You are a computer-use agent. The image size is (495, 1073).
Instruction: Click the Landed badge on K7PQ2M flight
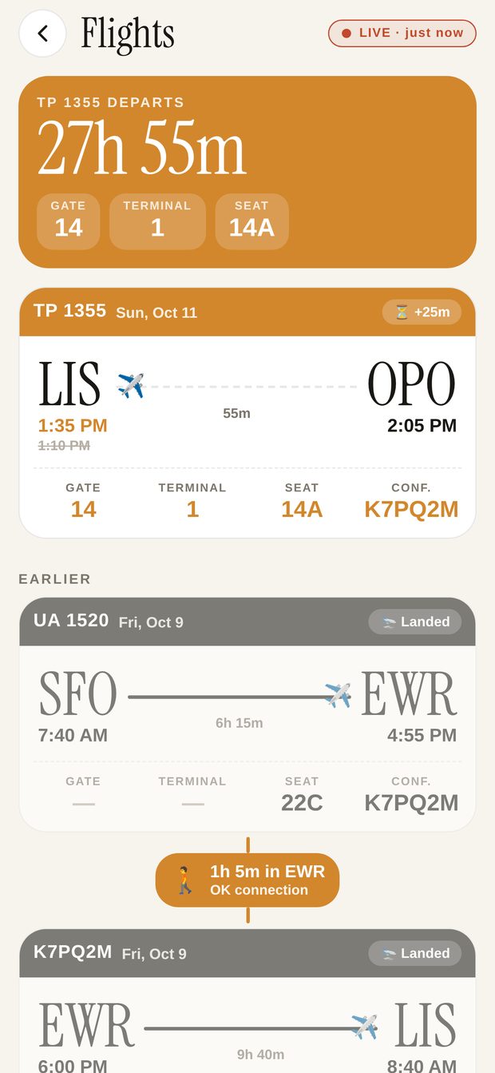tap(415, 953)
